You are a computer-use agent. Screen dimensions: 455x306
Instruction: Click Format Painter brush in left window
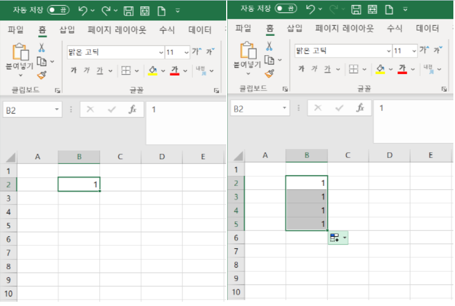[x=42, y=75]
